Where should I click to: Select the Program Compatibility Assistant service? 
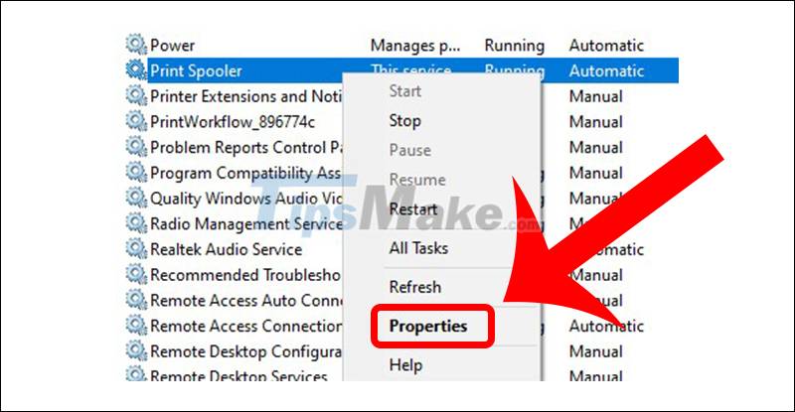click(245, 173)
